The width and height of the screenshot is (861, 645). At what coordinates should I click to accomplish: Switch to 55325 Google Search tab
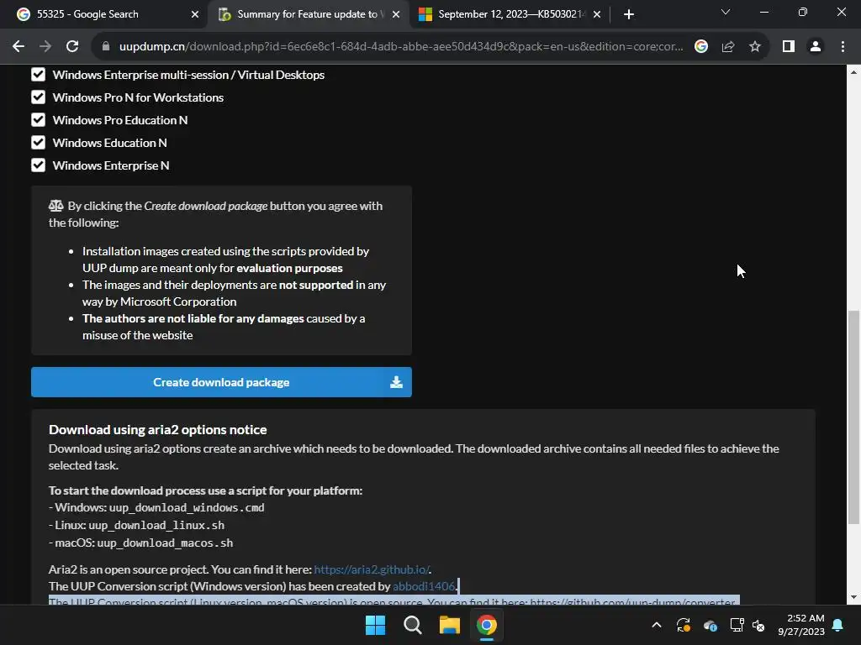click(x=104, y=14)
